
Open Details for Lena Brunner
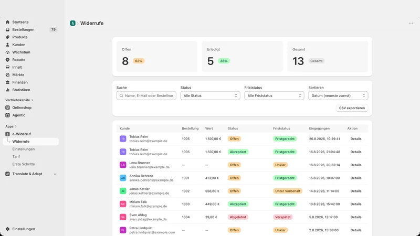point(356,165)
